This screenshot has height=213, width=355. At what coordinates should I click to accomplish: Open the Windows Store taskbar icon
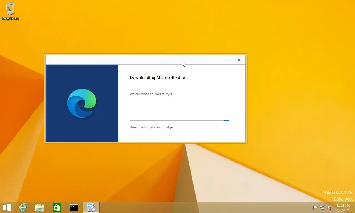coord(57,207)
